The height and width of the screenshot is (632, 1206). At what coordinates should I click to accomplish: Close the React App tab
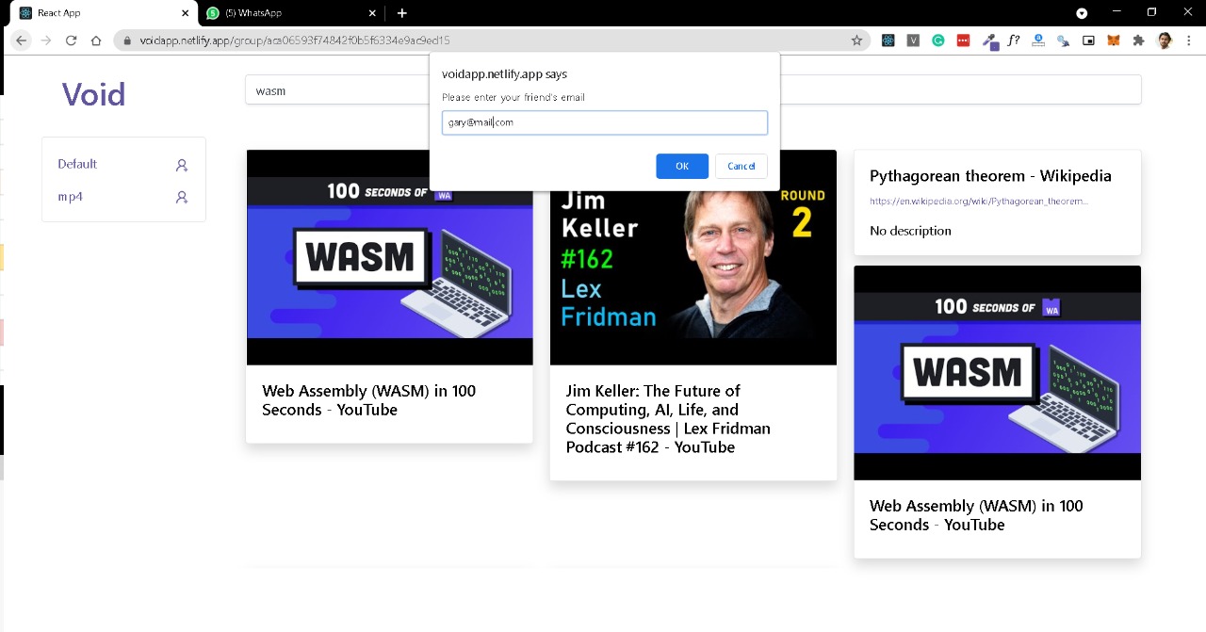(x=185, y=13)
